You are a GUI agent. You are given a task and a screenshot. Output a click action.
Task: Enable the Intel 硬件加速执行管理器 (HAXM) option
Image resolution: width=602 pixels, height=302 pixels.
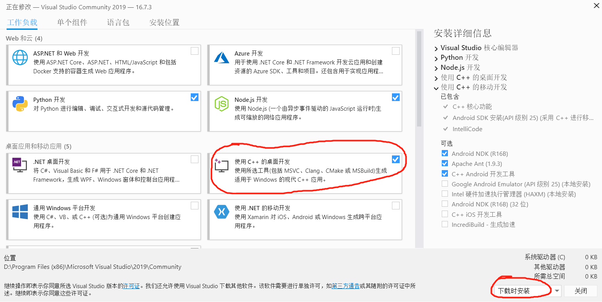[x=445, y=194]
